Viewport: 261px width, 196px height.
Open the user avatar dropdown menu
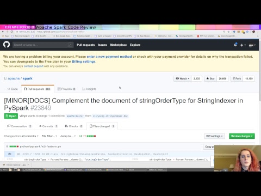click(252, 45)
